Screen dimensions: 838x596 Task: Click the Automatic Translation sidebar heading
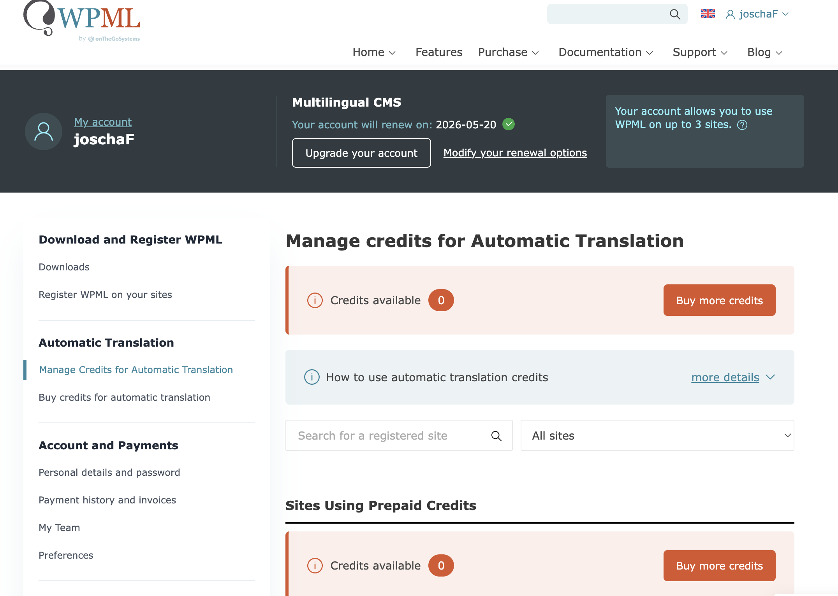(106, 343)
